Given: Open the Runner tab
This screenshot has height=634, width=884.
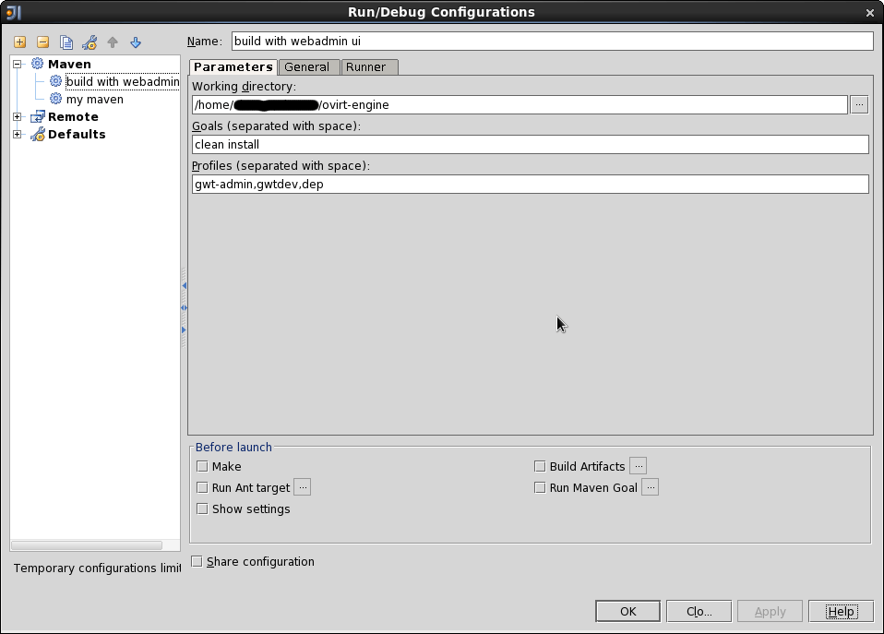Looking at the screenshot, I should pos(366,67).
